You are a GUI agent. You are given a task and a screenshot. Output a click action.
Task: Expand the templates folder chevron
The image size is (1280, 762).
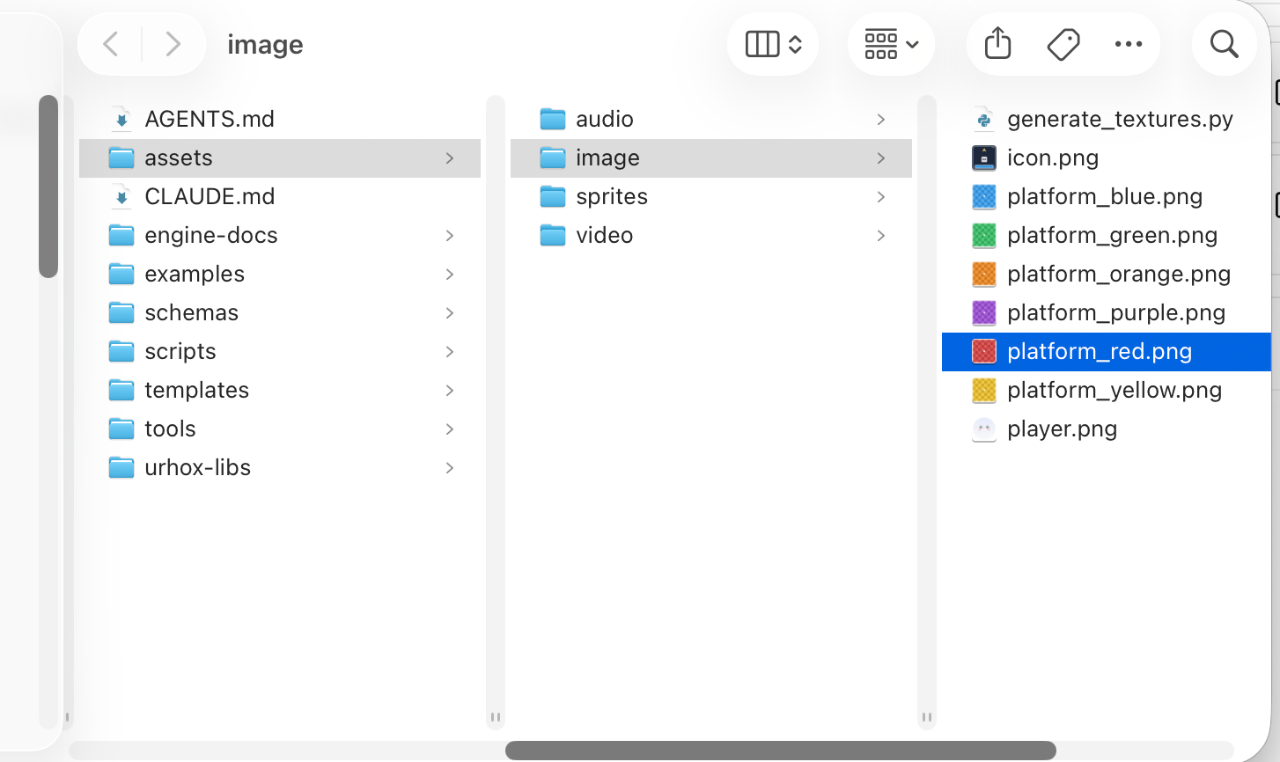pos(450,390)
